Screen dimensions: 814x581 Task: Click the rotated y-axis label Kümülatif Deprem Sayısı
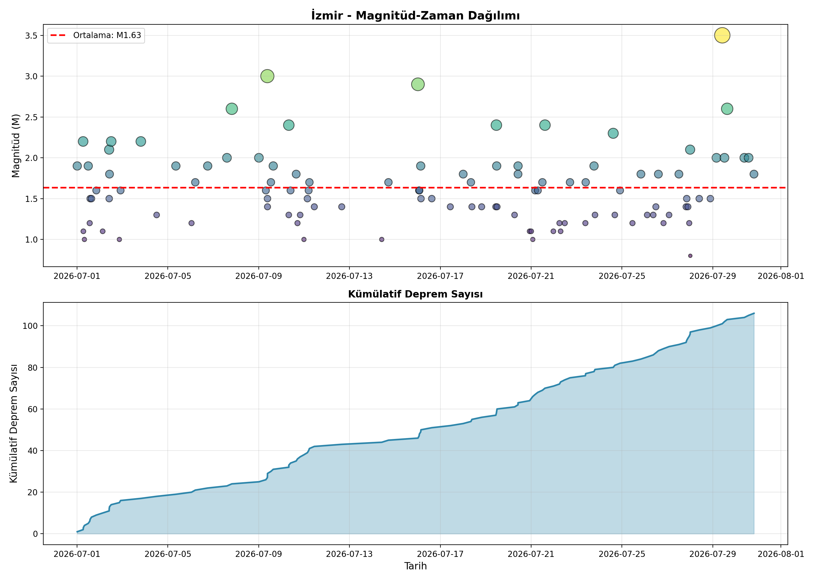pyautogui.click(x=14, y=424)
